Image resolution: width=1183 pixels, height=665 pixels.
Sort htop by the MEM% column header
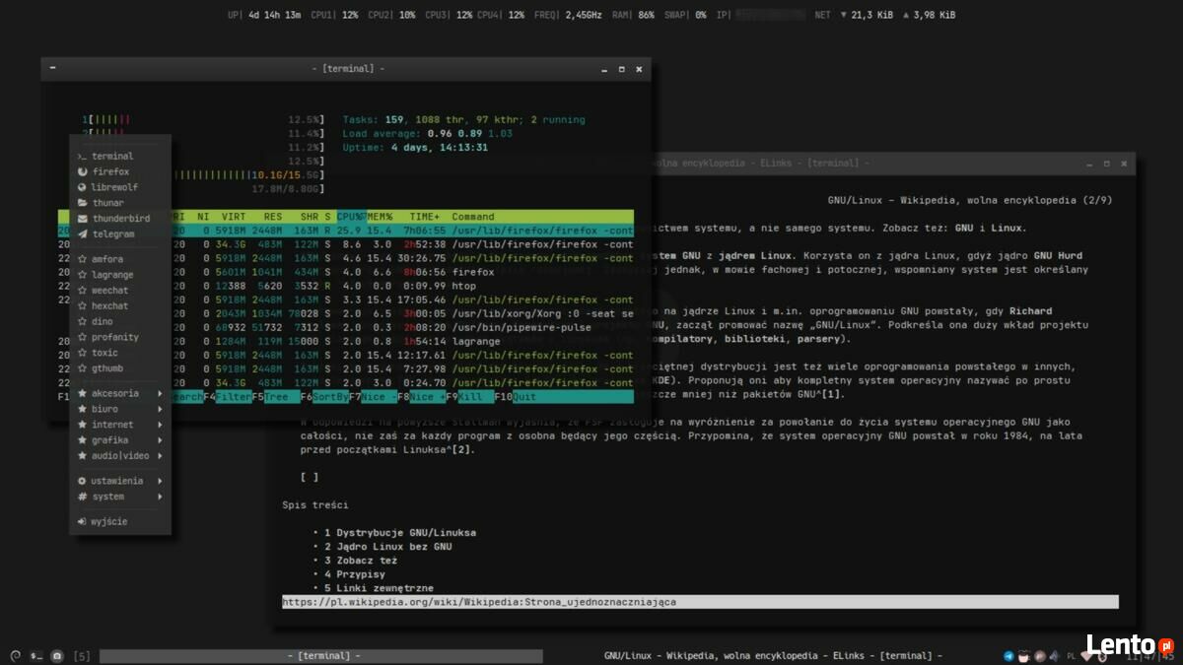tap(381, 216)
